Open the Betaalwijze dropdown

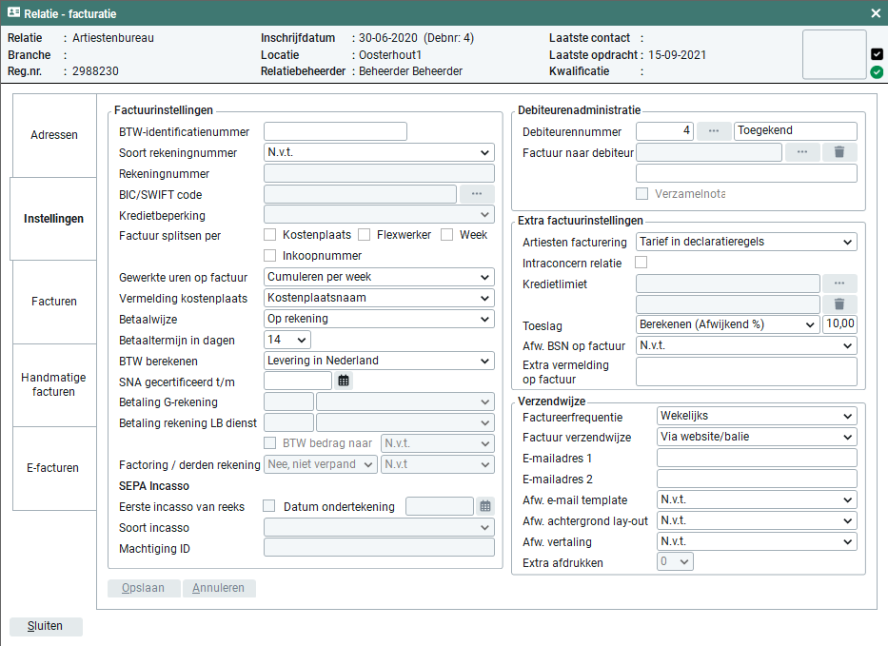tap(379, 319)
